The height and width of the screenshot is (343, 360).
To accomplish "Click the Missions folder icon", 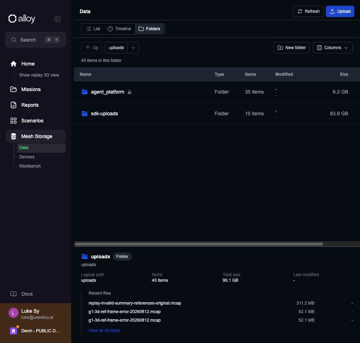I will [14, 89].
